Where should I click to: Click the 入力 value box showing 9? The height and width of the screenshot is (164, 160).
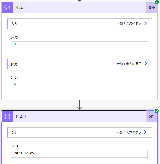coord(79,45)
